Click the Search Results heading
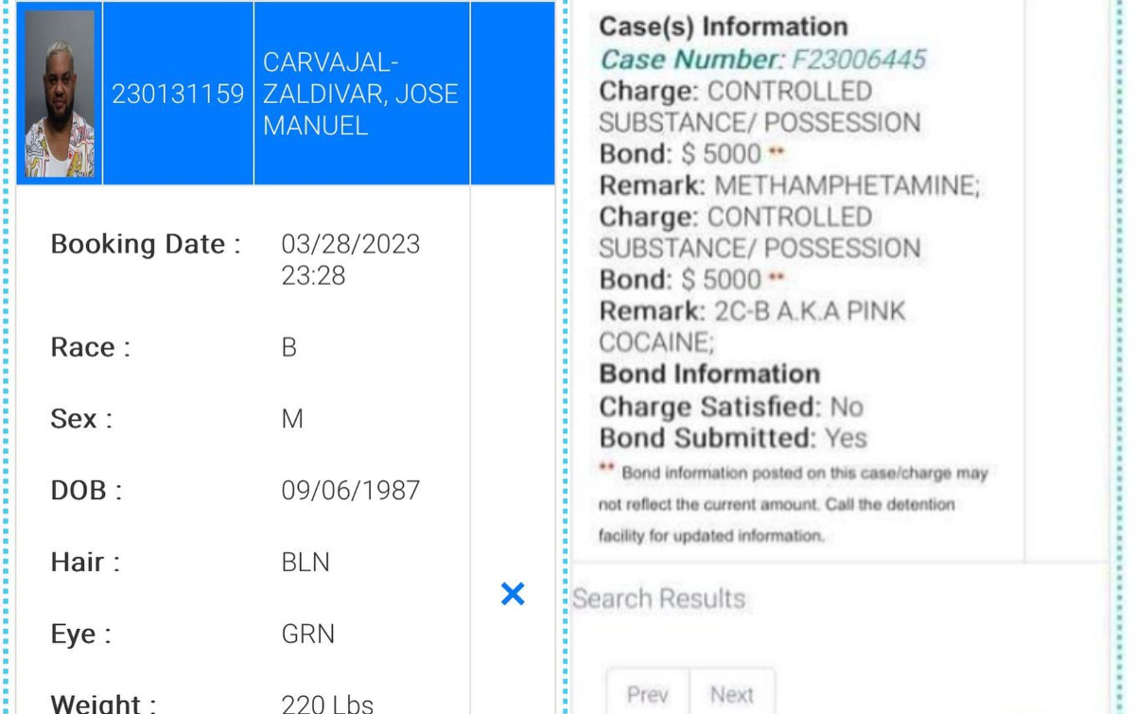1135x714 pixels. [659, 599]
